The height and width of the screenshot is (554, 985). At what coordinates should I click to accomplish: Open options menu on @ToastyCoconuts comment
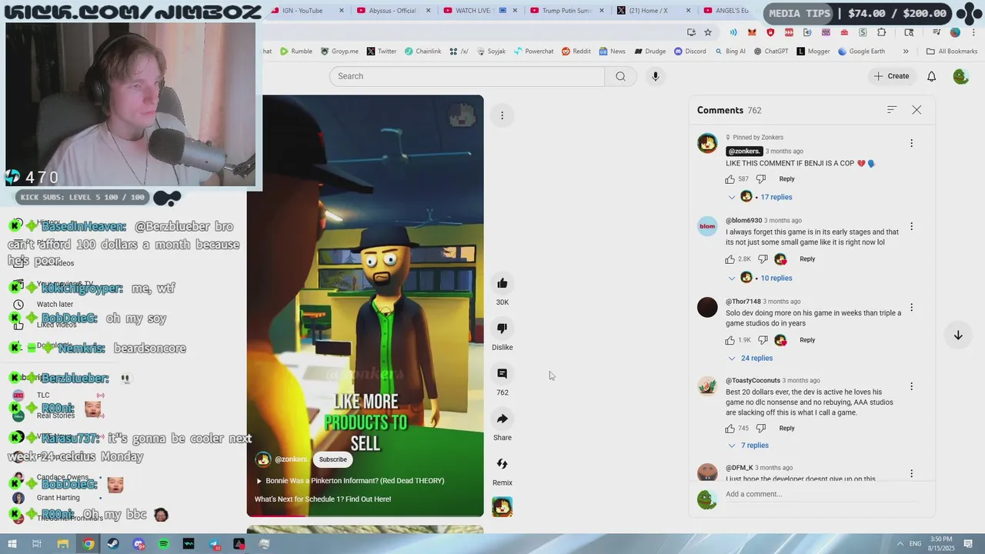tap(911, 386)
